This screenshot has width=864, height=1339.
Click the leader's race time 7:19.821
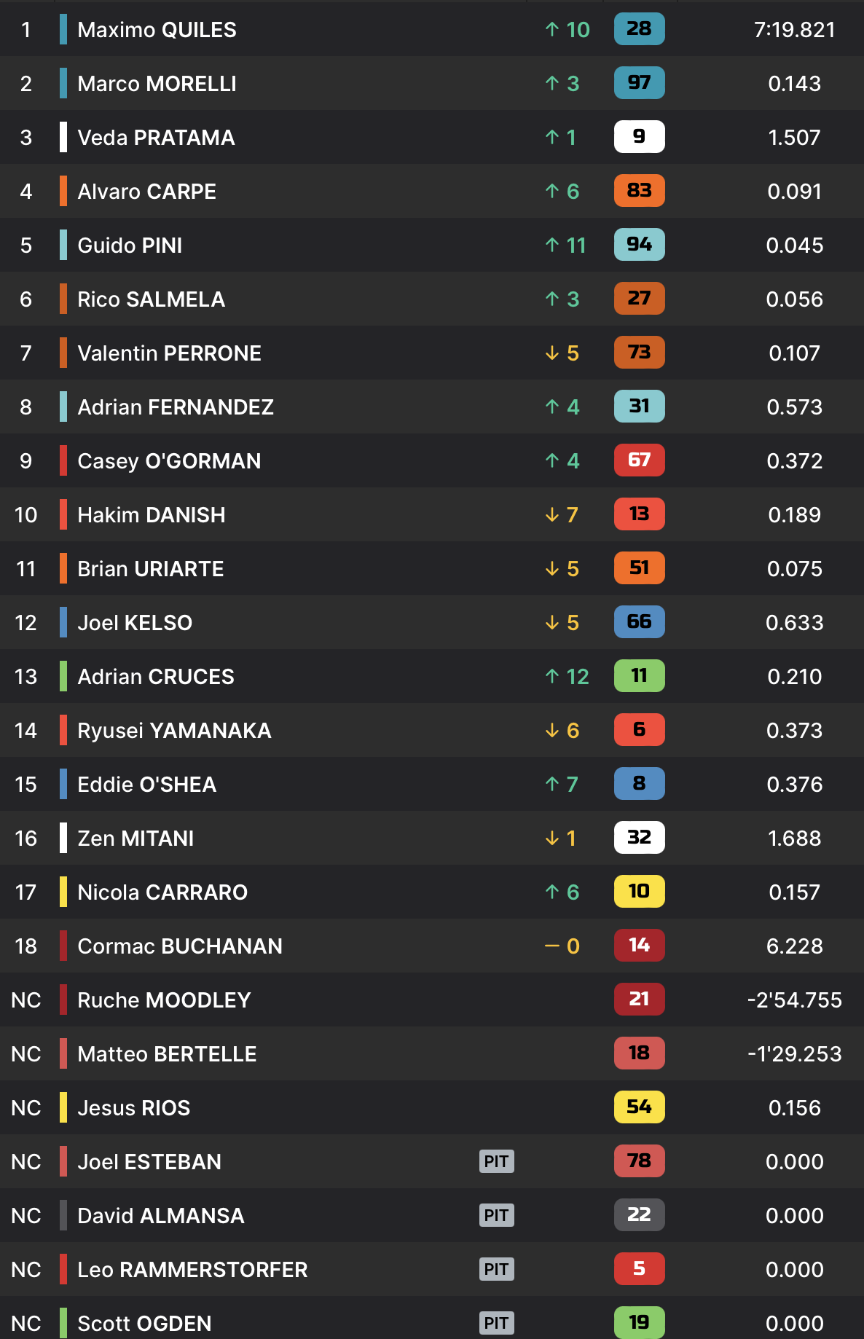(794, 30)
